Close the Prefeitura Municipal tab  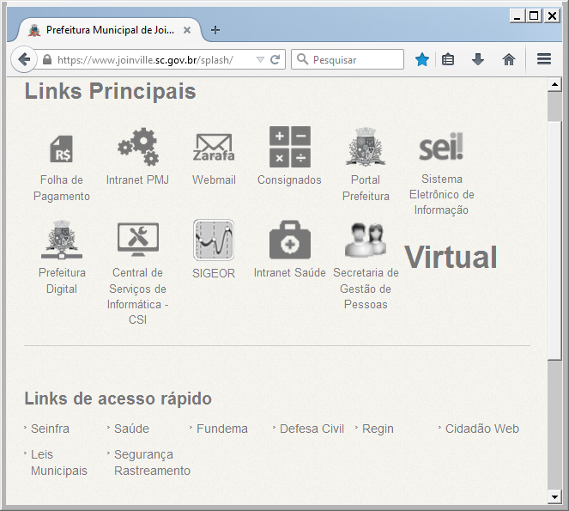pyautogui.click(x=187, y=30)
